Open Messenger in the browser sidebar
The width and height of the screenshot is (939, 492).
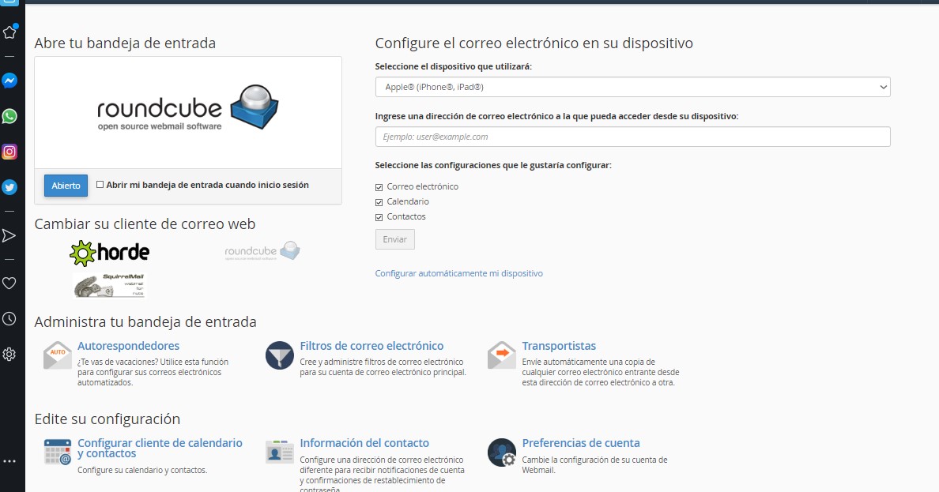(9, 81)
